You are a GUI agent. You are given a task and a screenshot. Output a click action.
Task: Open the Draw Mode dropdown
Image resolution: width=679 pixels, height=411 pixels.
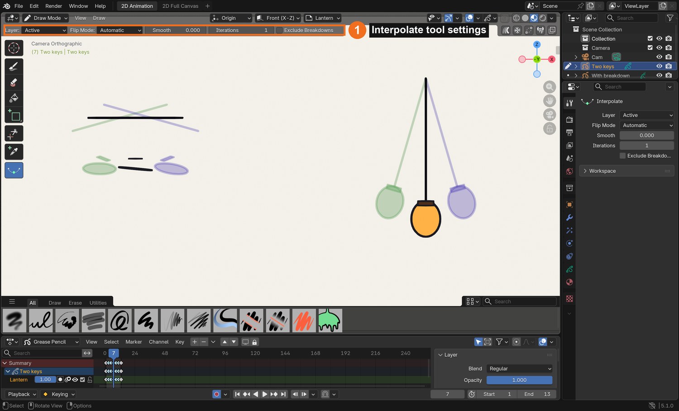pyautogui.click(x=46, y=18)
